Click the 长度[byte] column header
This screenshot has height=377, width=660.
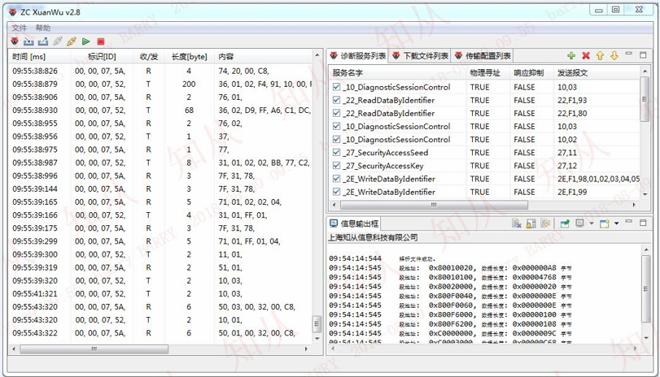189,57
